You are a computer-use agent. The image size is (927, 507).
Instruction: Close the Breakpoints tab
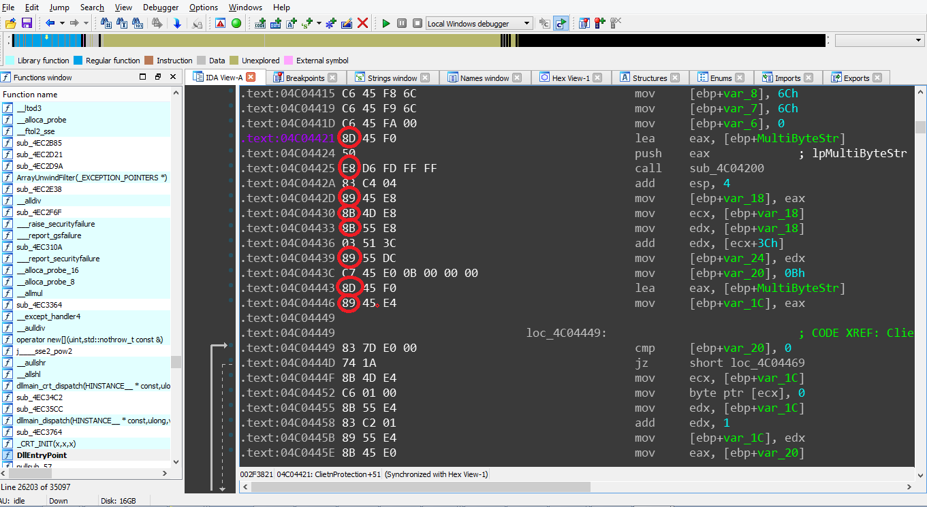tap(332, 78)
